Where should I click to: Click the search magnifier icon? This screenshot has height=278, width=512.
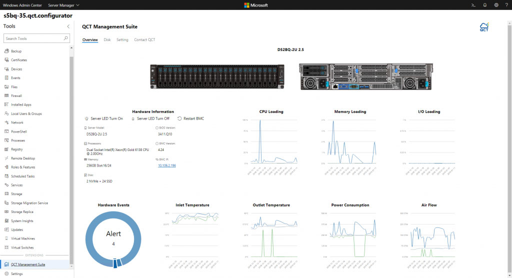tap(65, 38)
